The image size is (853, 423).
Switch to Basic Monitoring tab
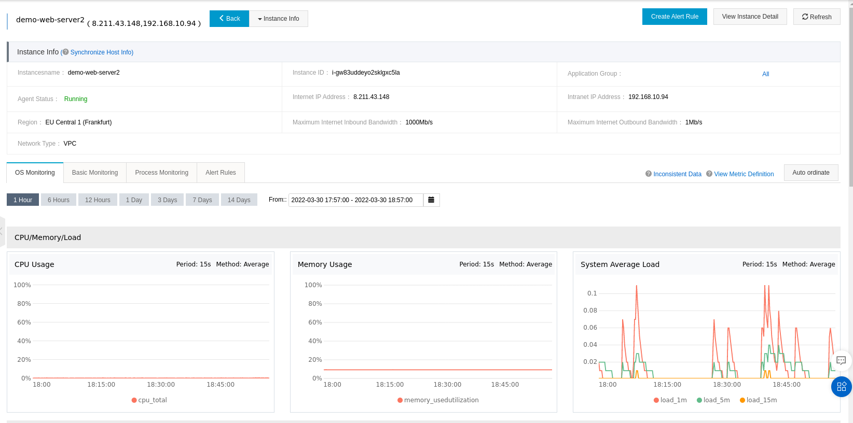pyautogui.click(x=95, y=173)
